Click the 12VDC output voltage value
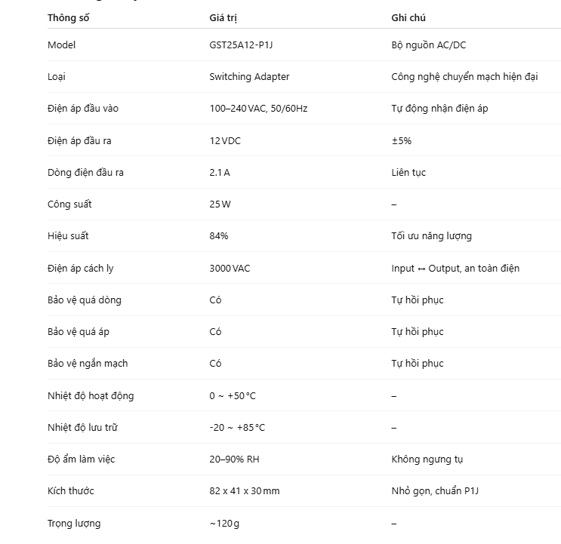Image resolution: width=561 pixels, height=544 pixels. pos(224,141)
